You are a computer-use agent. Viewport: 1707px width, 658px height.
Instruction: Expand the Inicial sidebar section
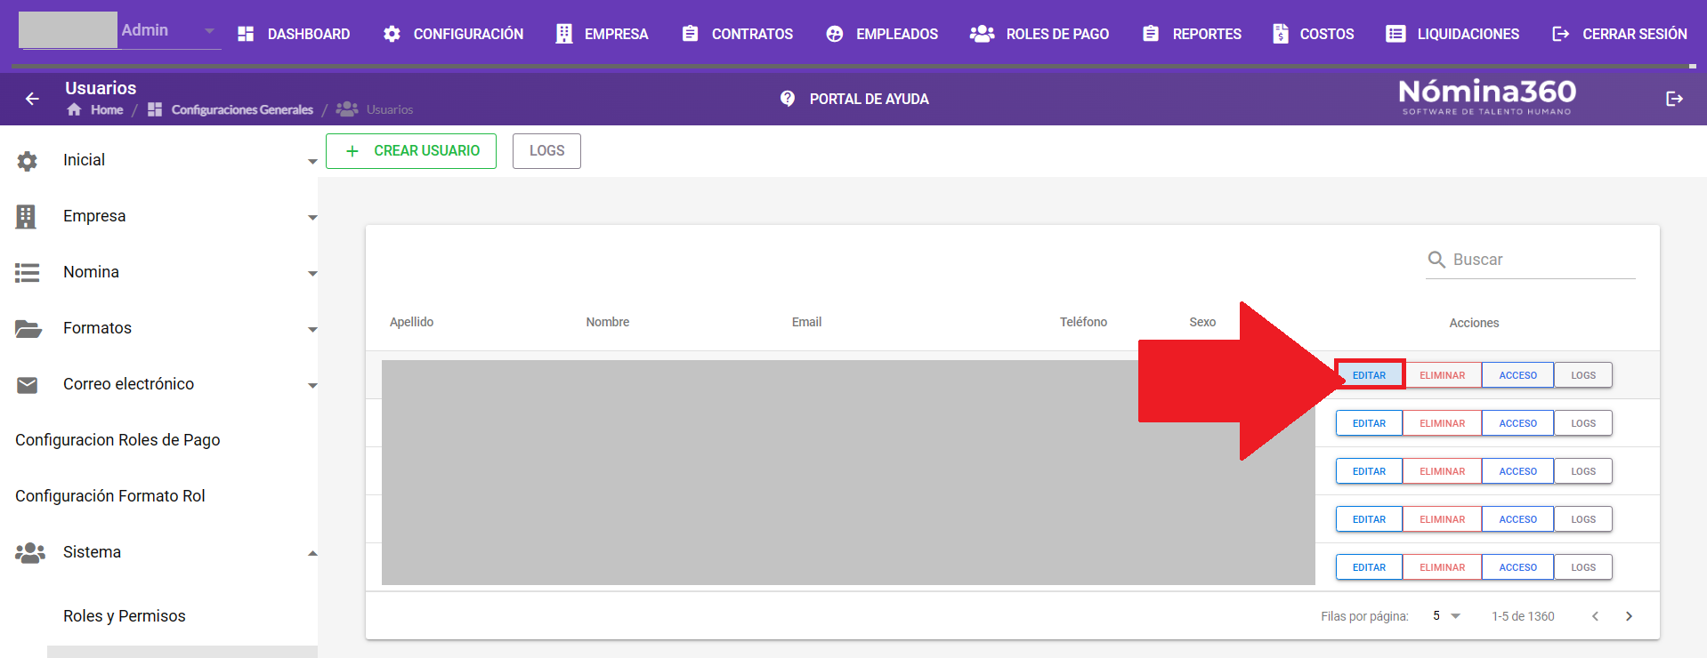point(312,162)
